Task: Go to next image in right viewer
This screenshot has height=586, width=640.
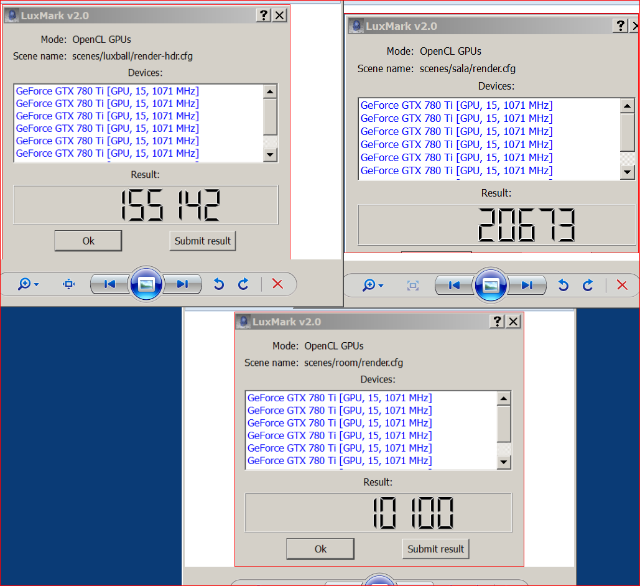Action: [527, 285]
